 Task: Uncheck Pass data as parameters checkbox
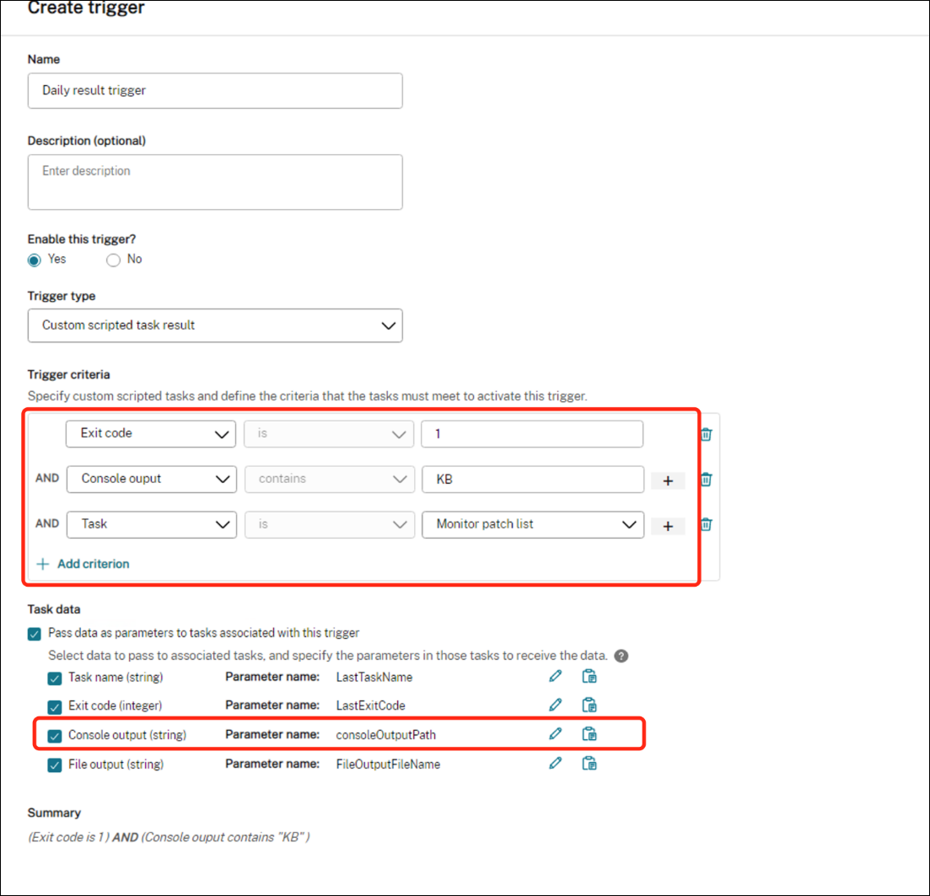click(x=35, y=634)
